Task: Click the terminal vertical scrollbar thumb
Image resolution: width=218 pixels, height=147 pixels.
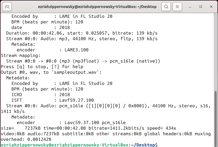Action: coord(216,118)
